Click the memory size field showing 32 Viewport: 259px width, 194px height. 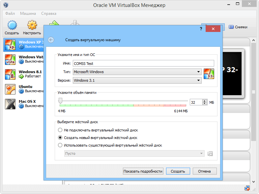pyautogui.click(x=196, y=102)
